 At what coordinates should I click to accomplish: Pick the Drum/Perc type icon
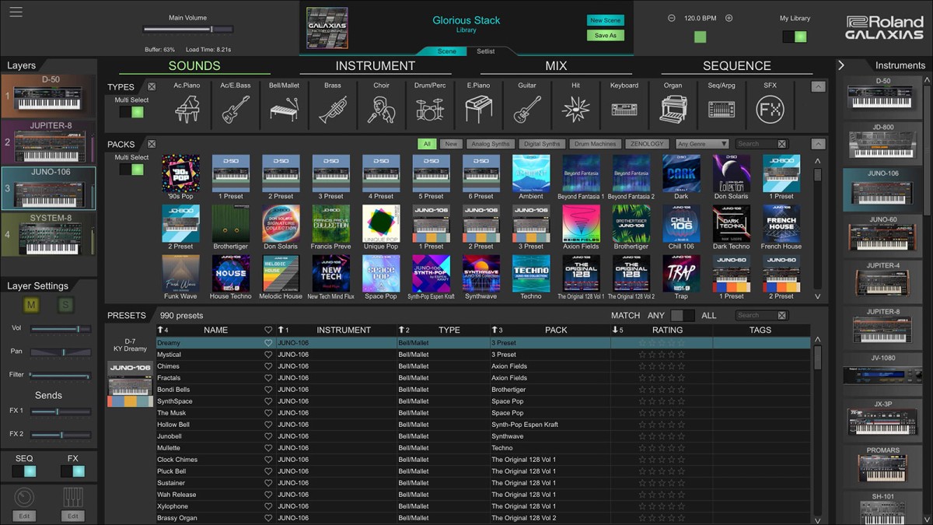pos(429,109)
